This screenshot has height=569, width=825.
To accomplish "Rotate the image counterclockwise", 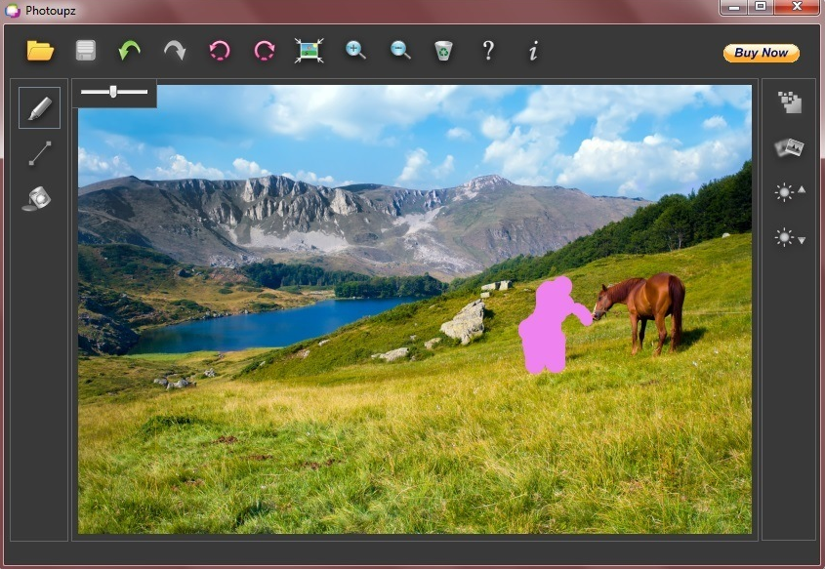I will tap(220, 51).
